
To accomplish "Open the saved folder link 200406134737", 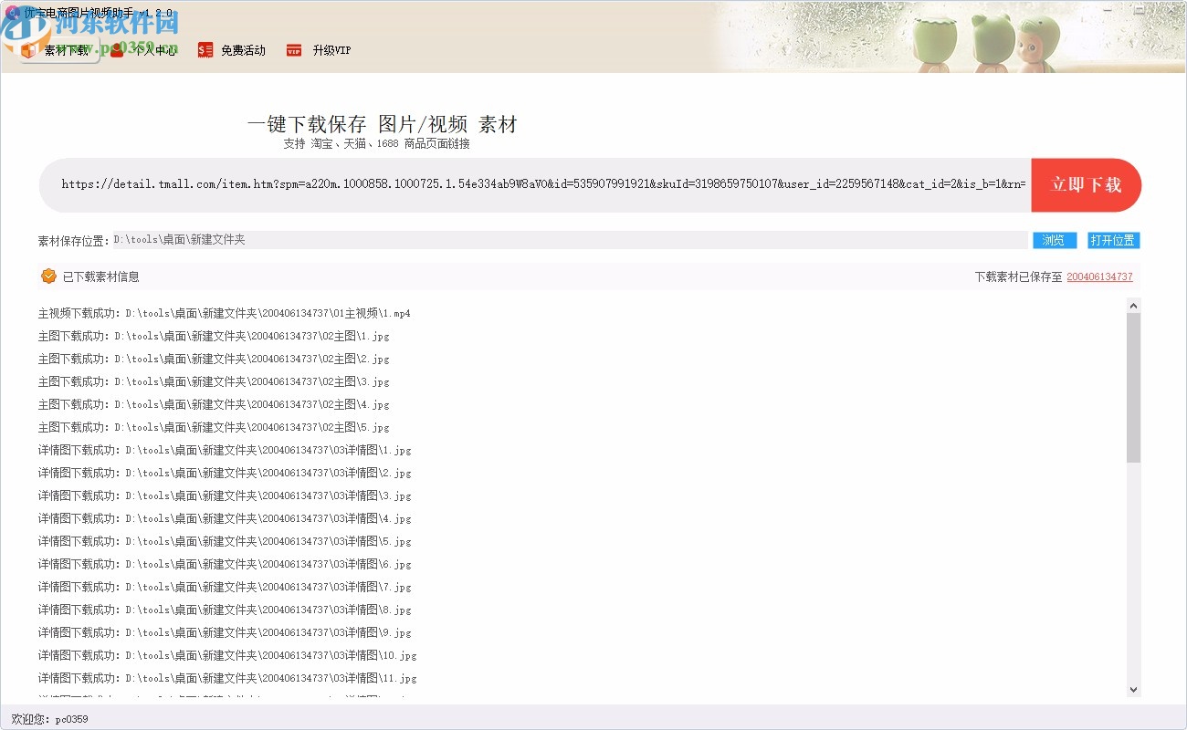I will coord(1099,276).
